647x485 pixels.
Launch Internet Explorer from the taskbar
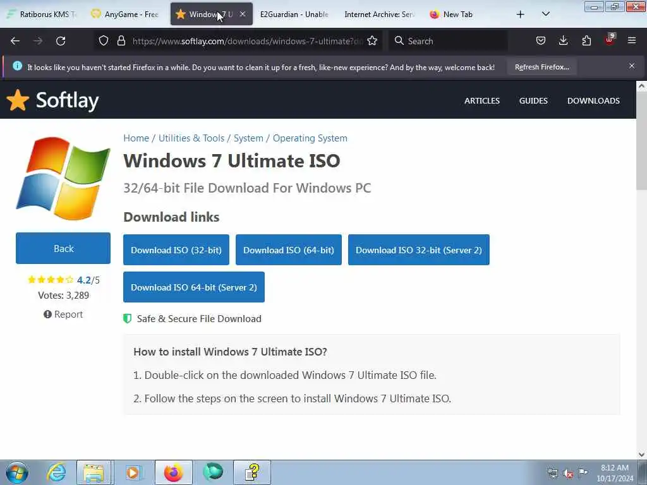pos(56,472)
